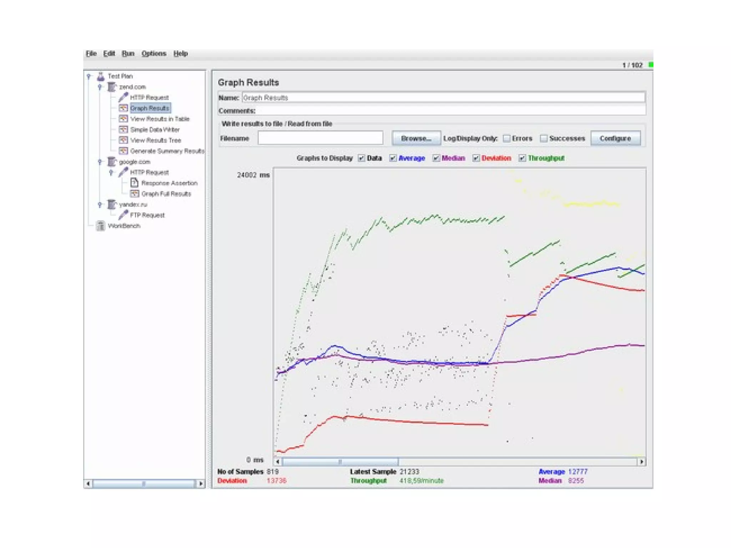Open the Options menu

tap(153, 54)
